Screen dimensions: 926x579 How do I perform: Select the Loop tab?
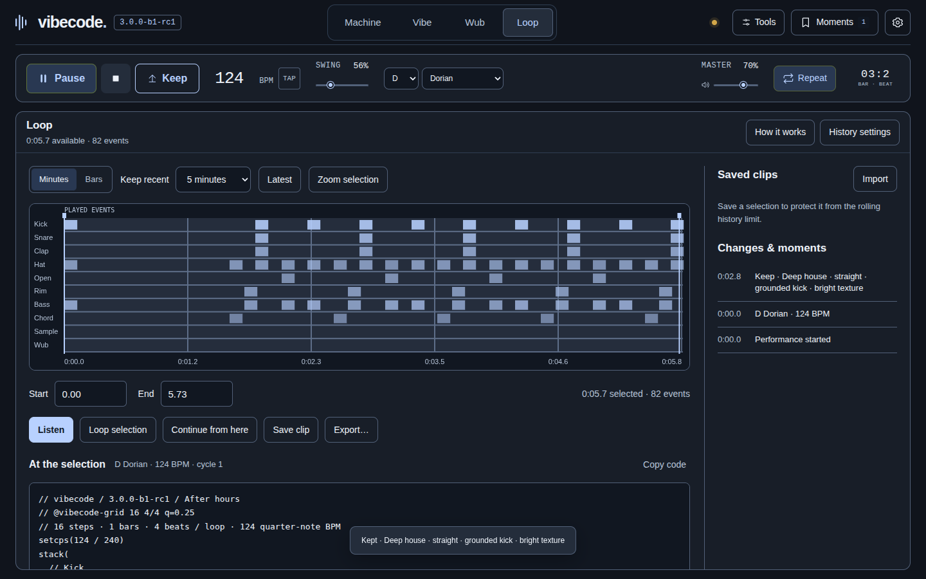527,23
